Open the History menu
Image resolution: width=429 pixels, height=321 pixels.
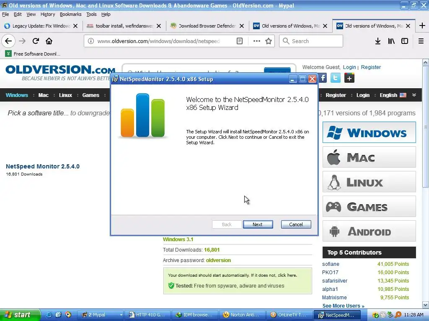coord(48,14)
